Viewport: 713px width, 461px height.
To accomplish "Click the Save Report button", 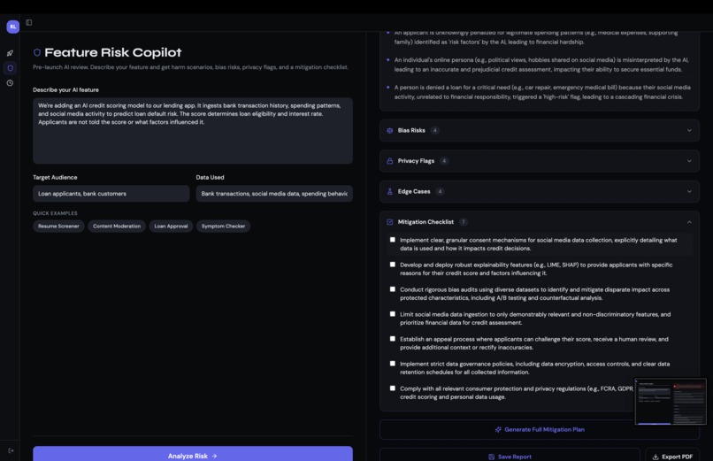I will coord(510,455).
